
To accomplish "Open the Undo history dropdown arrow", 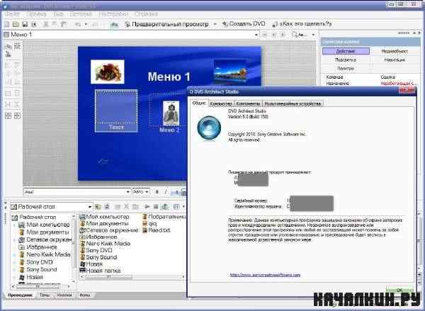I will pos(86,24).
